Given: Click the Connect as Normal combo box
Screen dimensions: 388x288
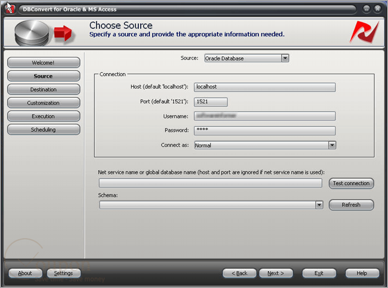Looking at the screenshot, I should 265,145.
